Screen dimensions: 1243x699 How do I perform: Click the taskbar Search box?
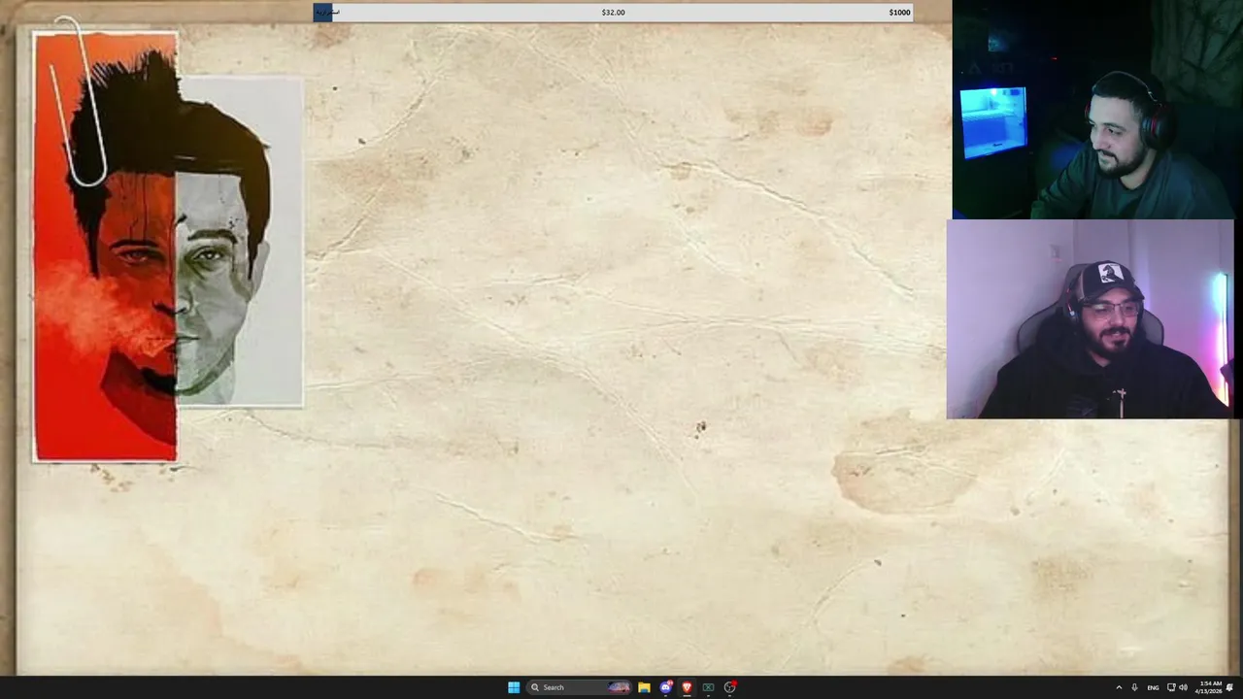(580, 687)
